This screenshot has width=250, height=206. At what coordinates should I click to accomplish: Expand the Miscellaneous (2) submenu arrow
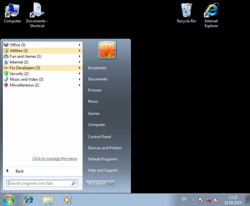click(79, 85)
